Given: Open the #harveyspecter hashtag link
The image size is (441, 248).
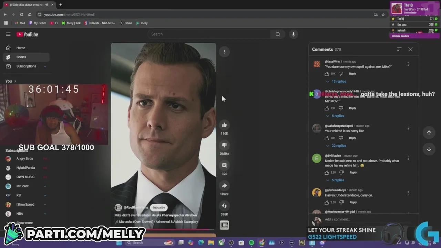Looking at the screenshot, I should [x=173, y=215].
